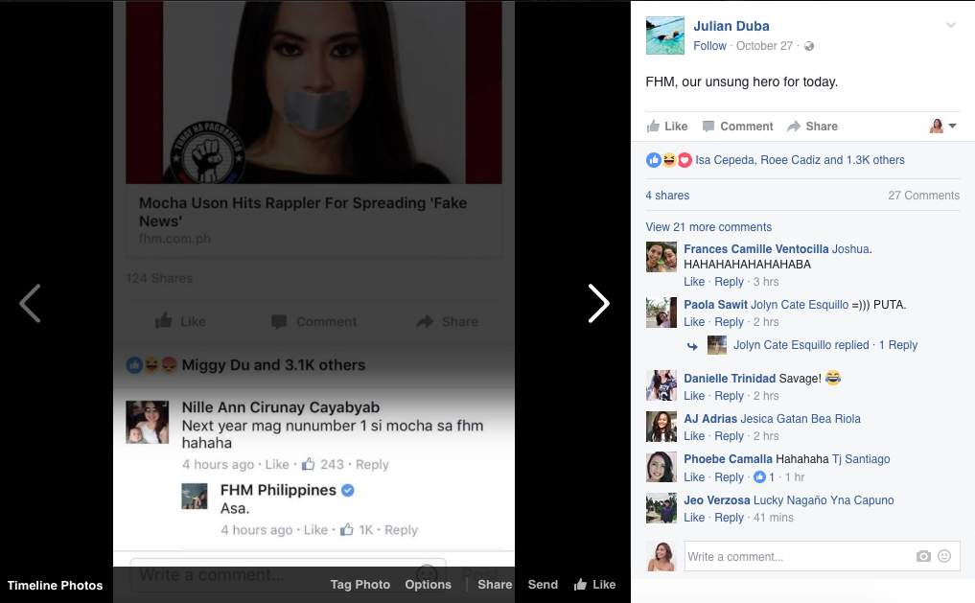Follow Julian Duba
This screenshot has height=603, width=975.
[709, 46]
